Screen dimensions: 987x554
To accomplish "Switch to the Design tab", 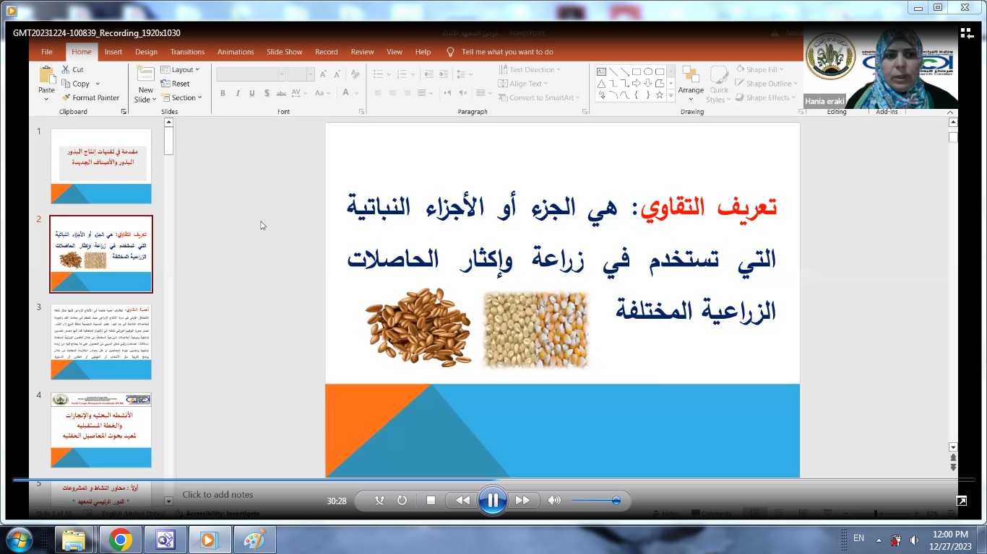I will [x=146, y=52].
